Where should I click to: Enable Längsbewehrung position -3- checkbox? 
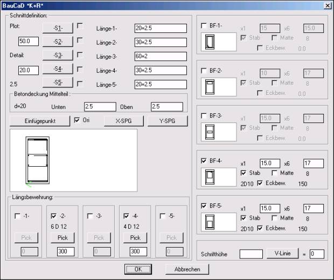[90, 216]
